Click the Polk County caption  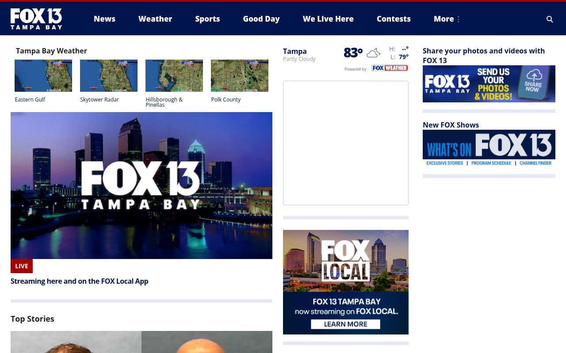pyautogui.click(x=226, y=100)
